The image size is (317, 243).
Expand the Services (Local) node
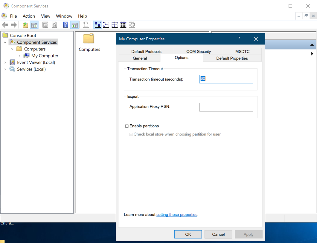tap(5, 69)
